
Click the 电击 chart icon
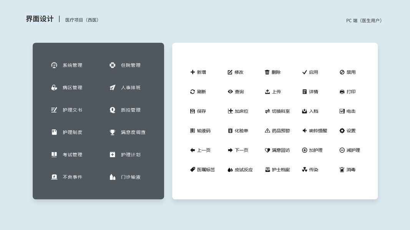342,111
